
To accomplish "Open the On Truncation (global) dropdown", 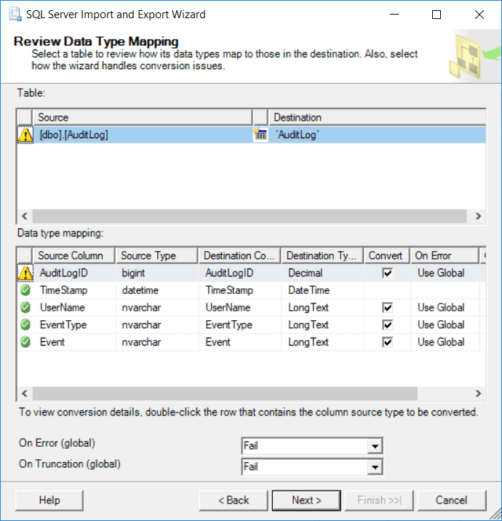I will pos(375,467).
